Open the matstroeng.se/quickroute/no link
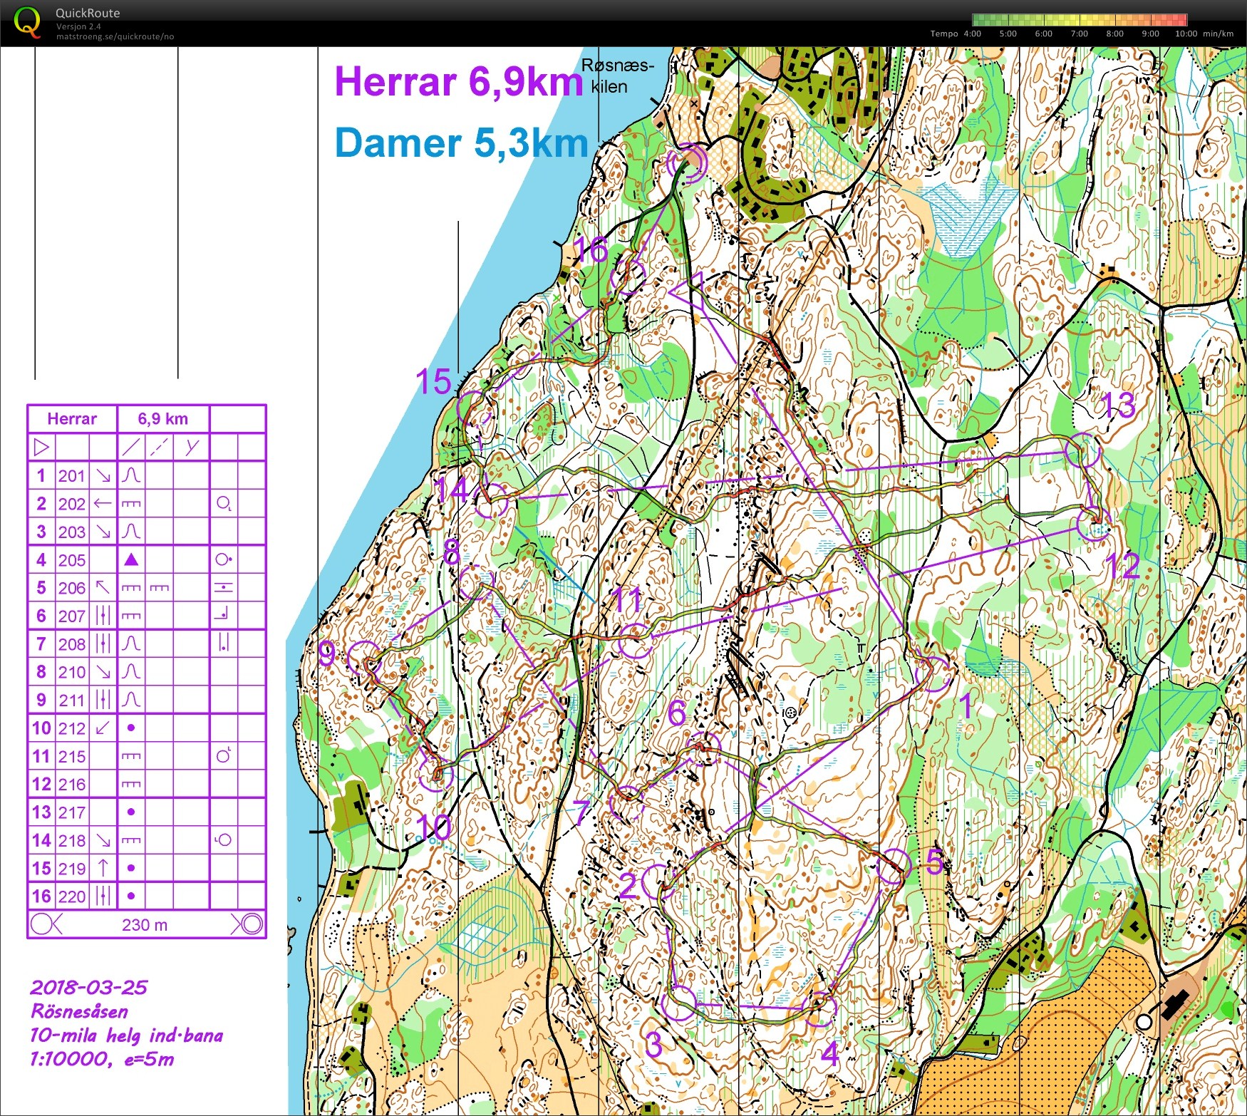This screenshot has height=1116, width=1247. (115, 36)
